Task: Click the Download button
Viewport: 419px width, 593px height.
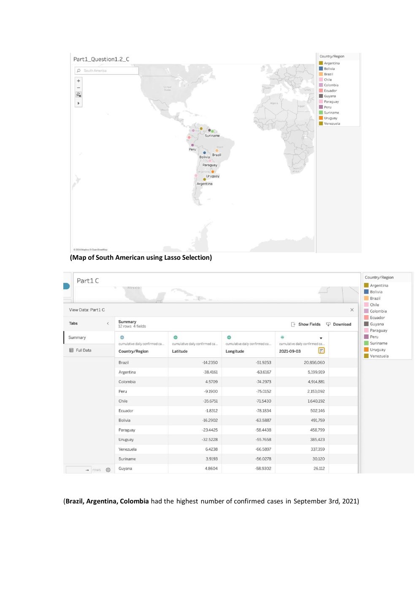Action: point(338,324)
